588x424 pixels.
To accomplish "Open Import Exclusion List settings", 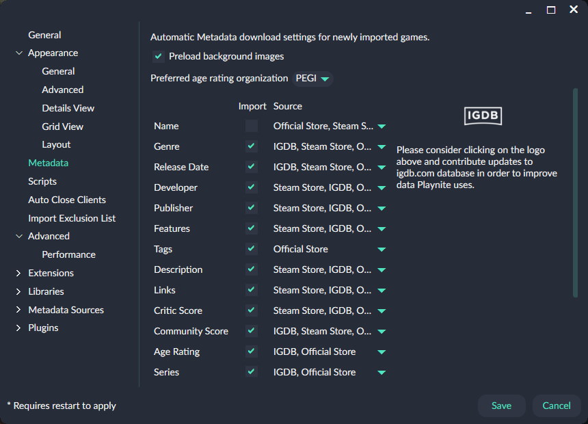I will pos(72,218).
